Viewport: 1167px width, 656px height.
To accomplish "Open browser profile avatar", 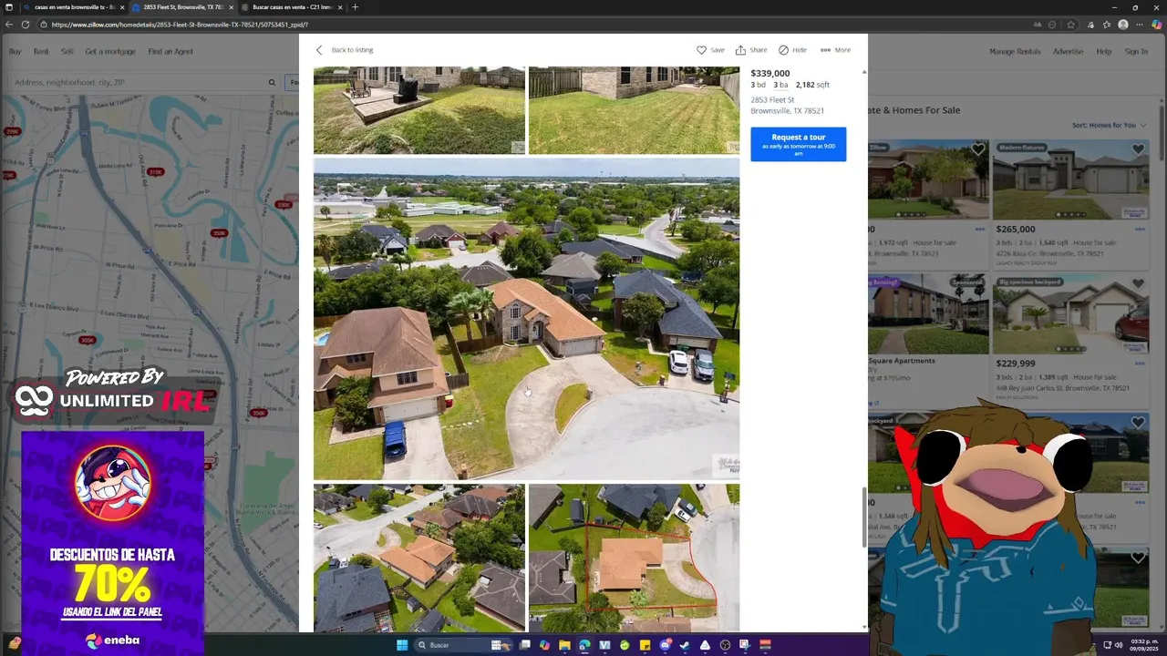I will point(1123,25).
